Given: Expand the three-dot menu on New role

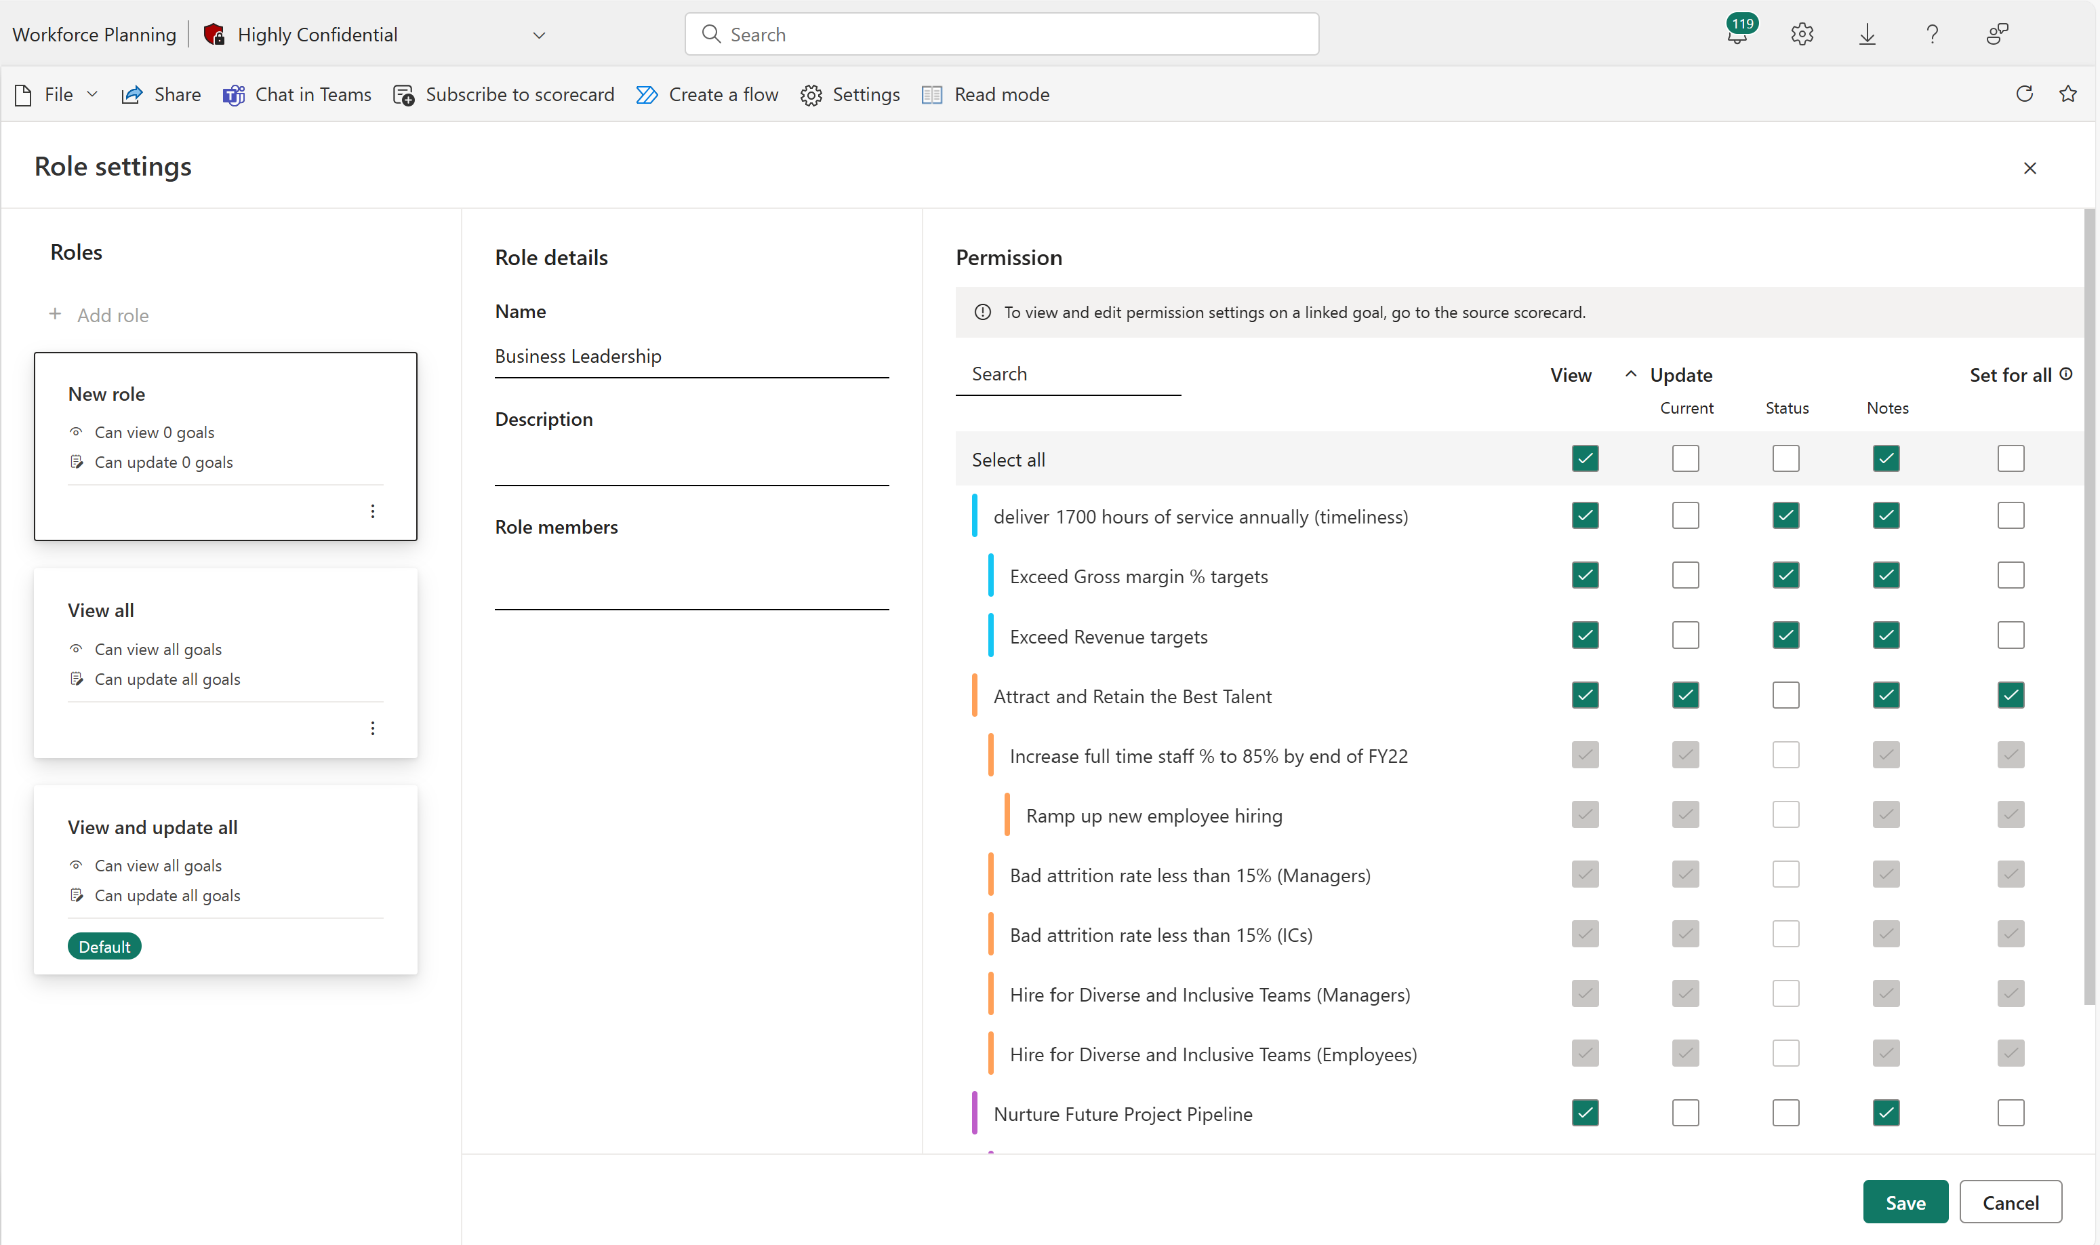Looking at the screenshot, I should click(373, 511).
